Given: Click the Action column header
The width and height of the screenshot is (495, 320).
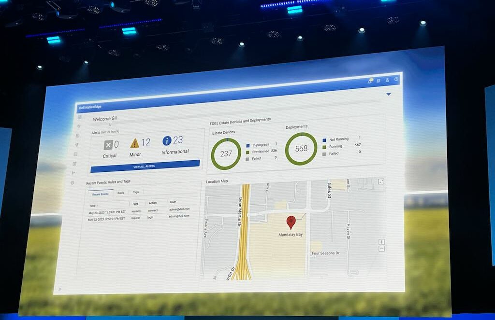Looking at the screenshot, I should 153,203.
